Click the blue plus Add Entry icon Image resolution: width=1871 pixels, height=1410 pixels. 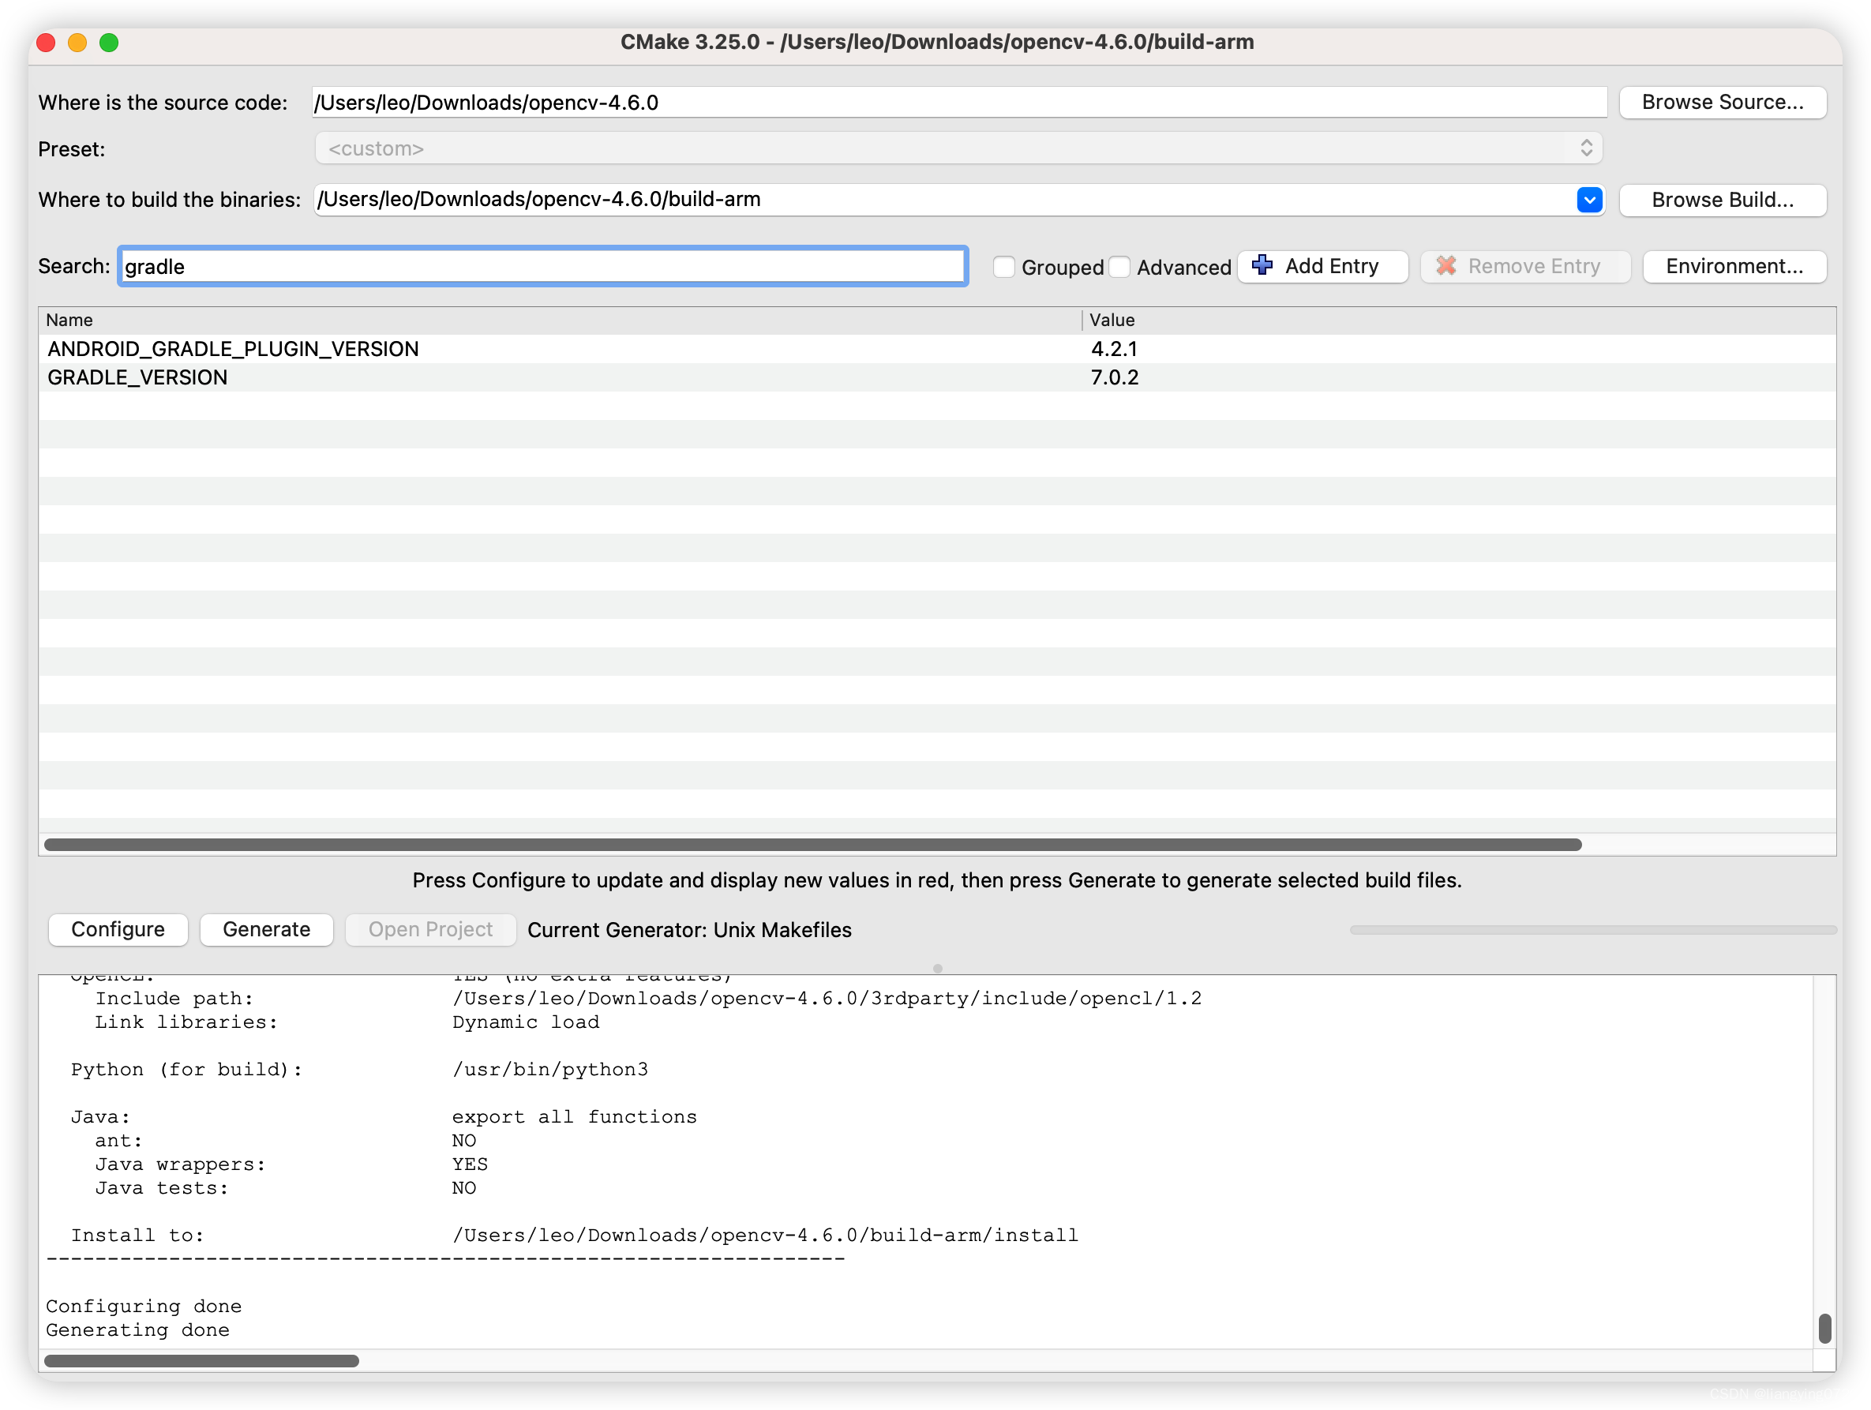(1262, 265)
